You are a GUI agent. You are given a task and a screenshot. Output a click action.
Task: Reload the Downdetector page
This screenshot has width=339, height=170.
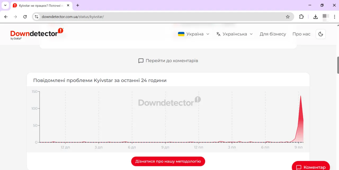[x=25, y=17]
